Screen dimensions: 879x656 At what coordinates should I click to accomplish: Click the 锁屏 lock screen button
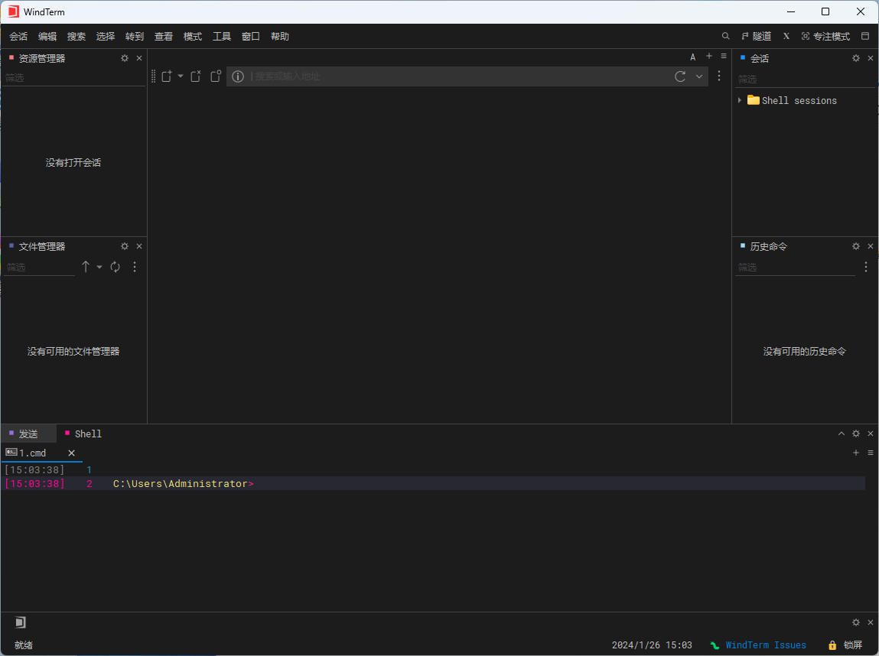pyautogui.click(x=846, y=645)
